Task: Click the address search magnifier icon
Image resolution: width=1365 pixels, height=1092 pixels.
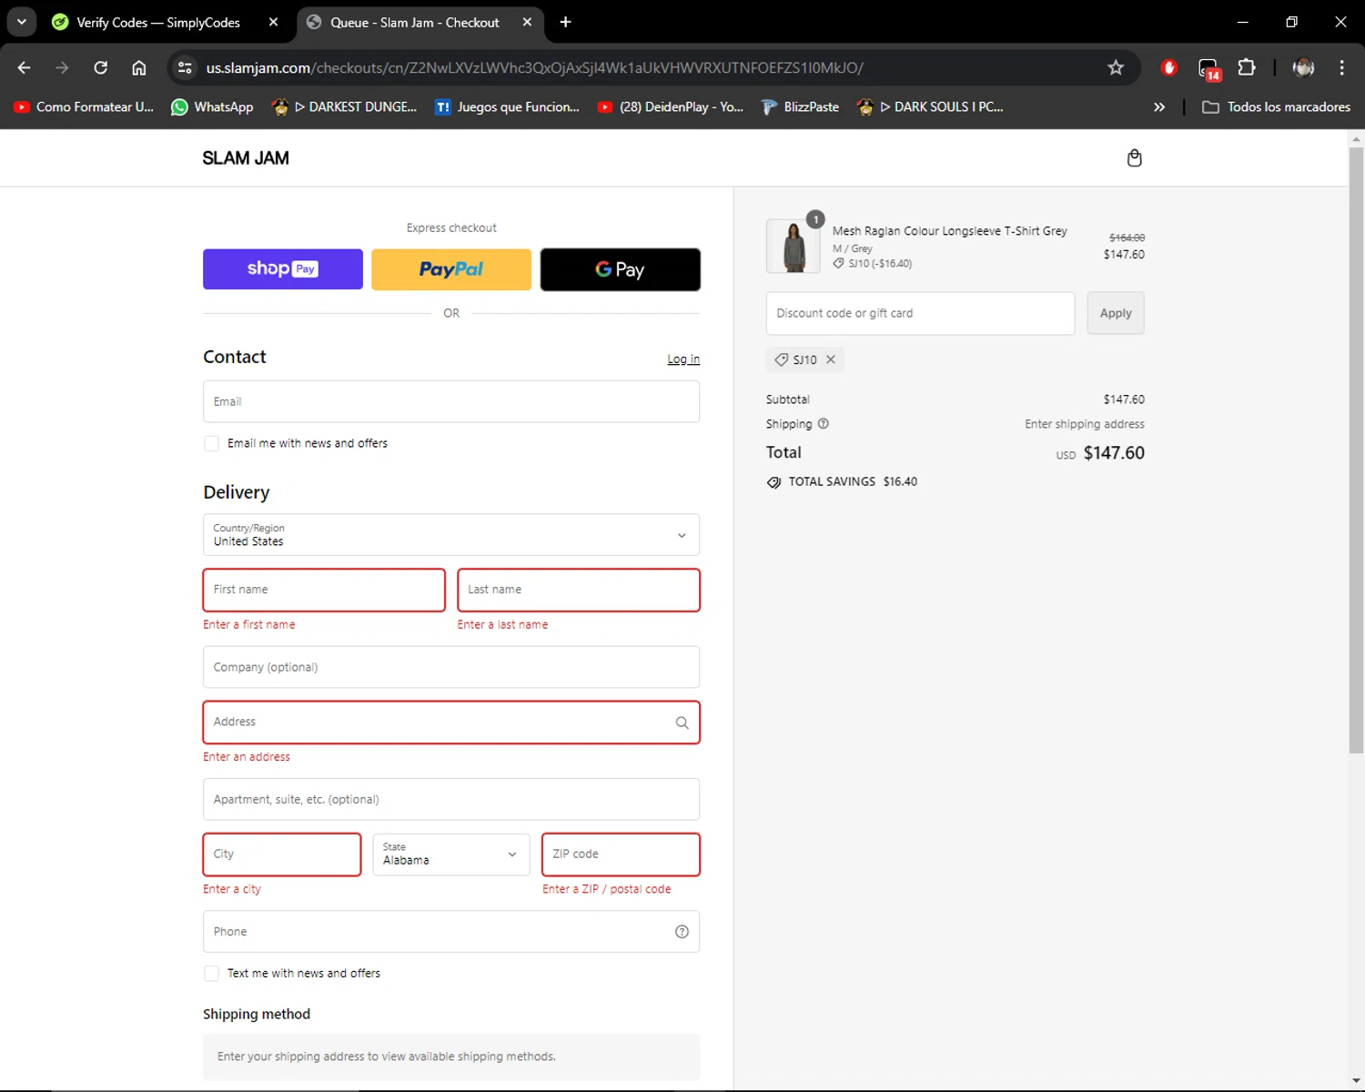Action: tap(682, 723)
